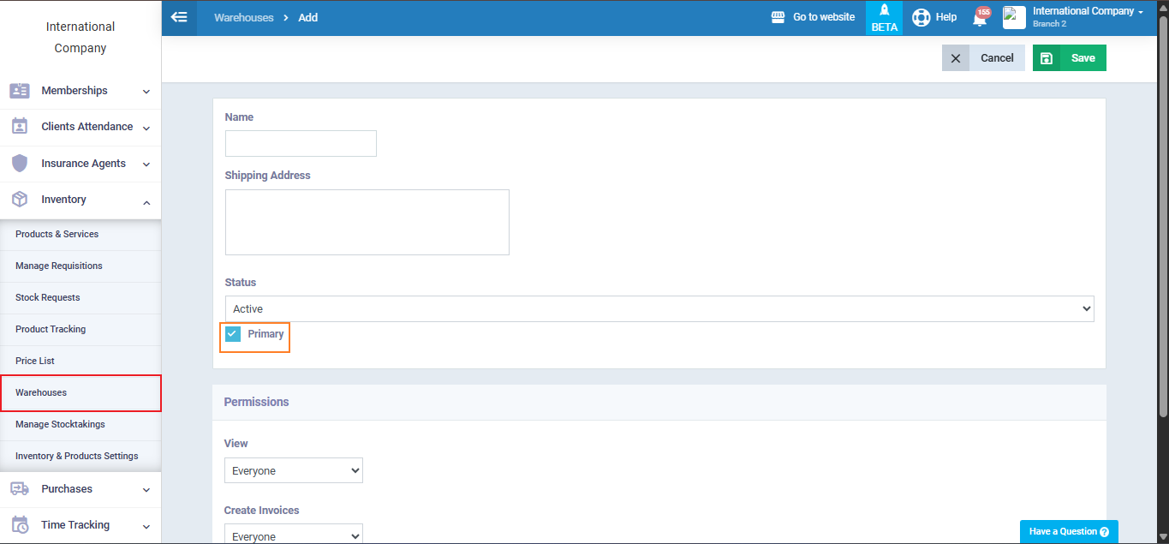This screenshot has width=1169, height=544.
Task: Click the Cancel button
Action: click(983, 58)
